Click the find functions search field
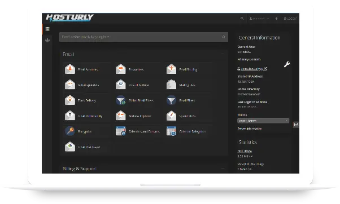This screenshot has height=204, width=340. click(143, 37)
